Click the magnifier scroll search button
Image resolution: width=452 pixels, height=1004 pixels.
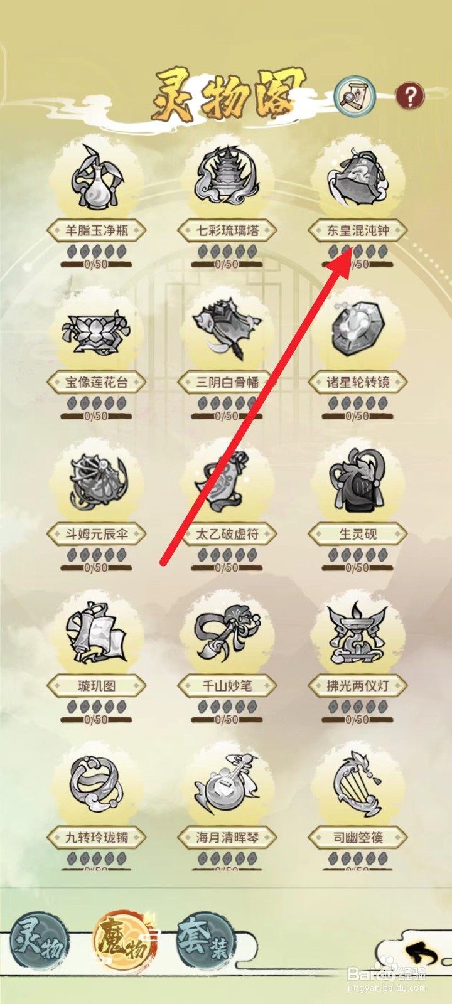tap(355, 96)
